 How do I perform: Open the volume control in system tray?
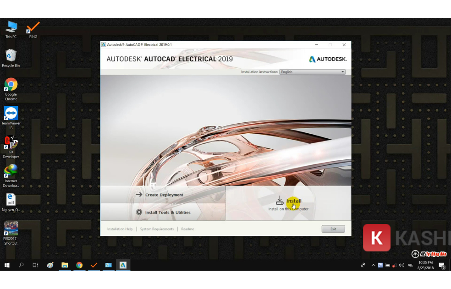click(401, 265)
